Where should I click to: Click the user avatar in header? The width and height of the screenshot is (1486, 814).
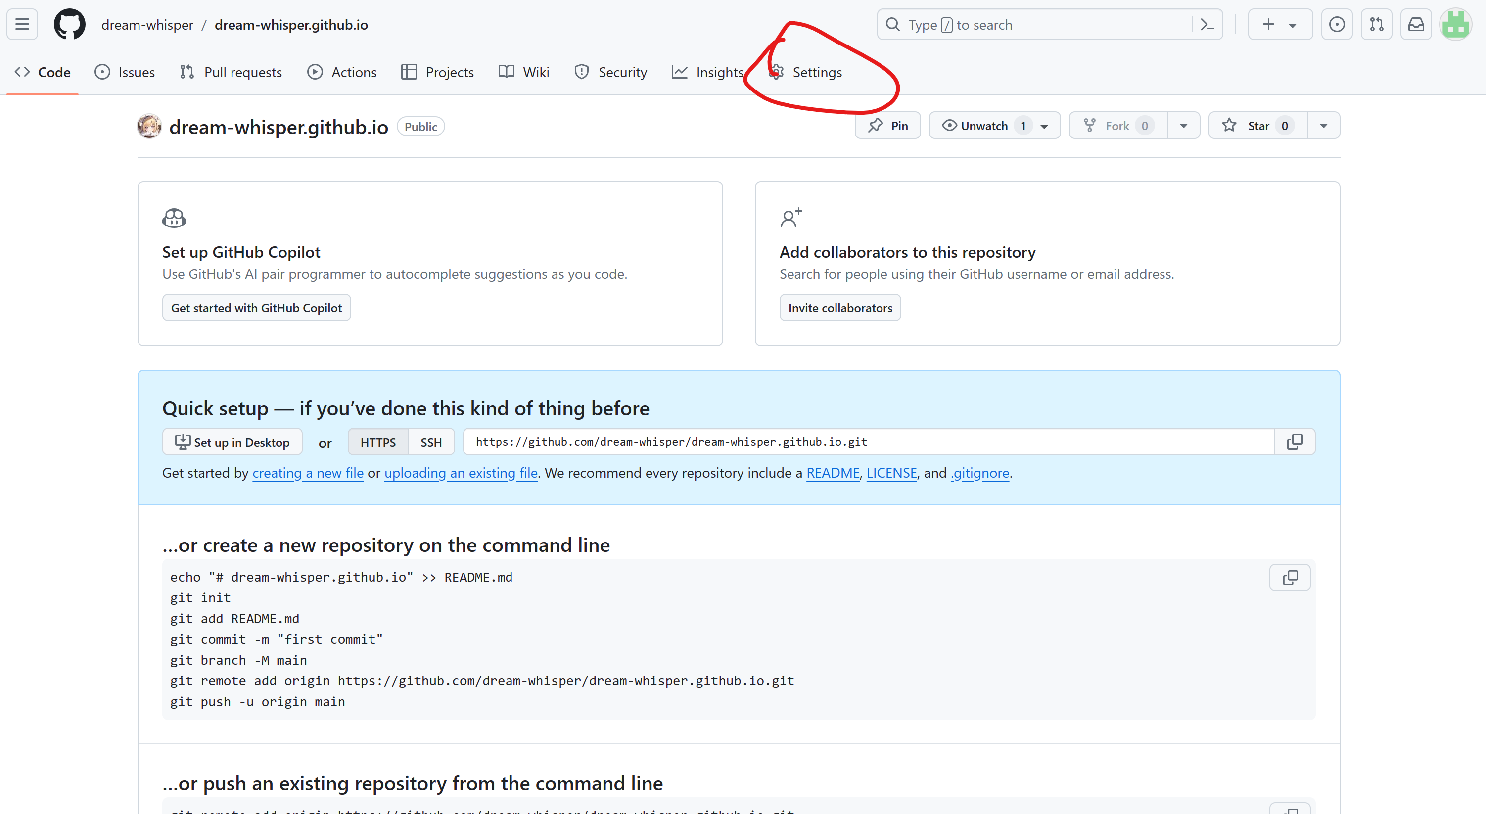1455,24
